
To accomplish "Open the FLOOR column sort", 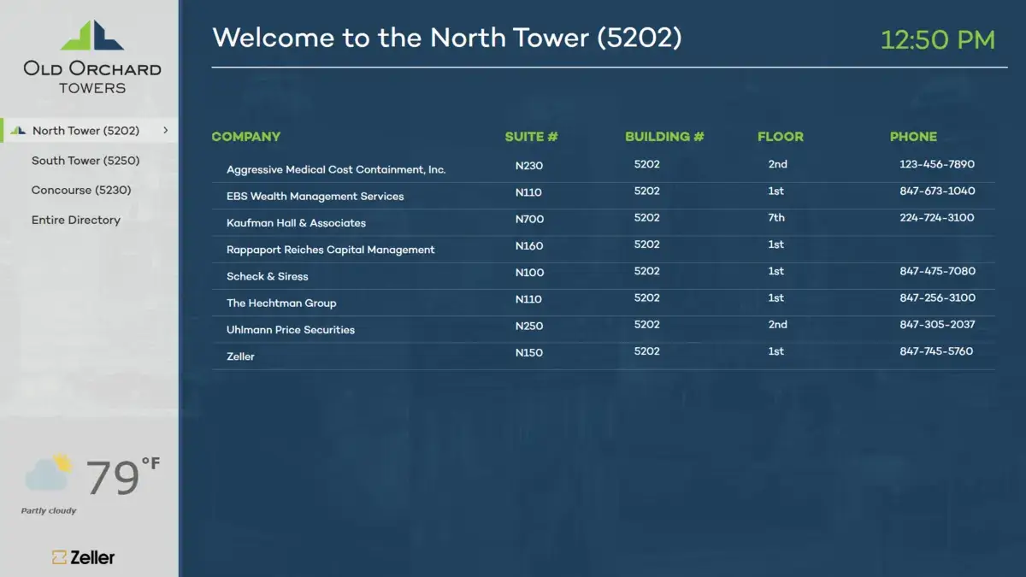I will [780, 136].
